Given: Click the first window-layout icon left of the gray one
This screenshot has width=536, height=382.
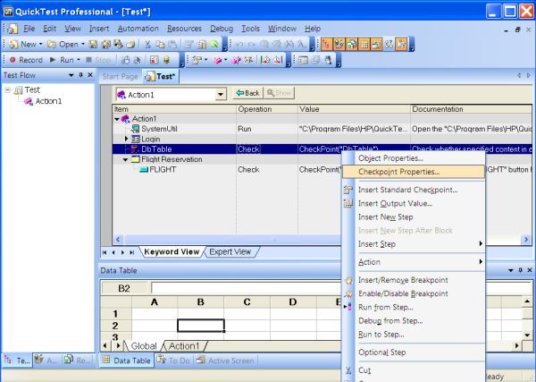Looking at the screenshot, I should (303, 60).
